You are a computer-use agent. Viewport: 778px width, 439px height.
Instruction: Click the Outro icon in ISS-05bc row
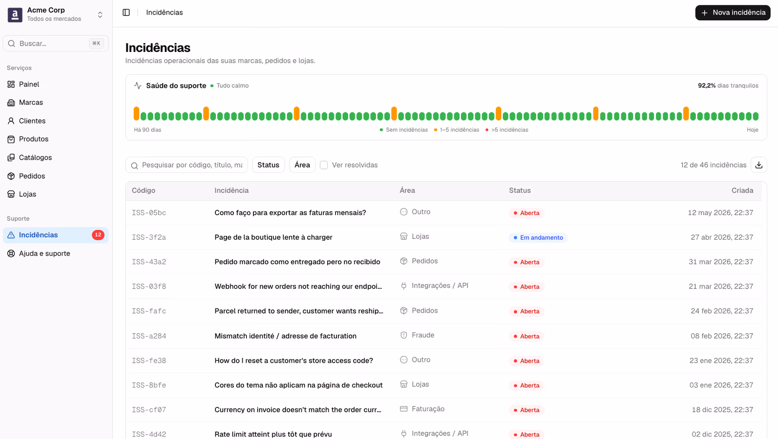pyautogui.click(x=404, y=212)
